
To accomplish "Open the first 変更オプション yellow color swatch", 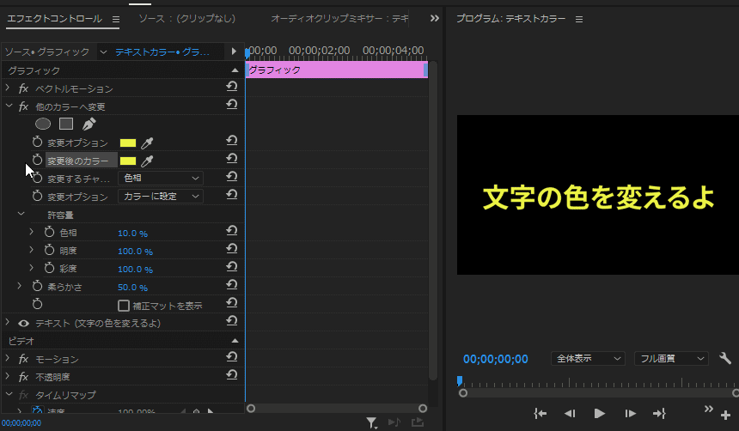I will [x=128, y=143].
